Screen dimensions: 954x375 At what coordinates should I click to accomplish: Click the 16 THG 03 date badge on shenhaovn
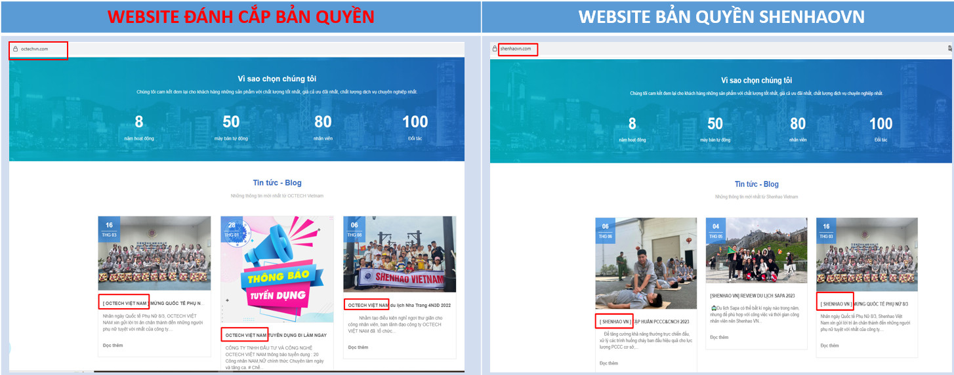[826, 230]
